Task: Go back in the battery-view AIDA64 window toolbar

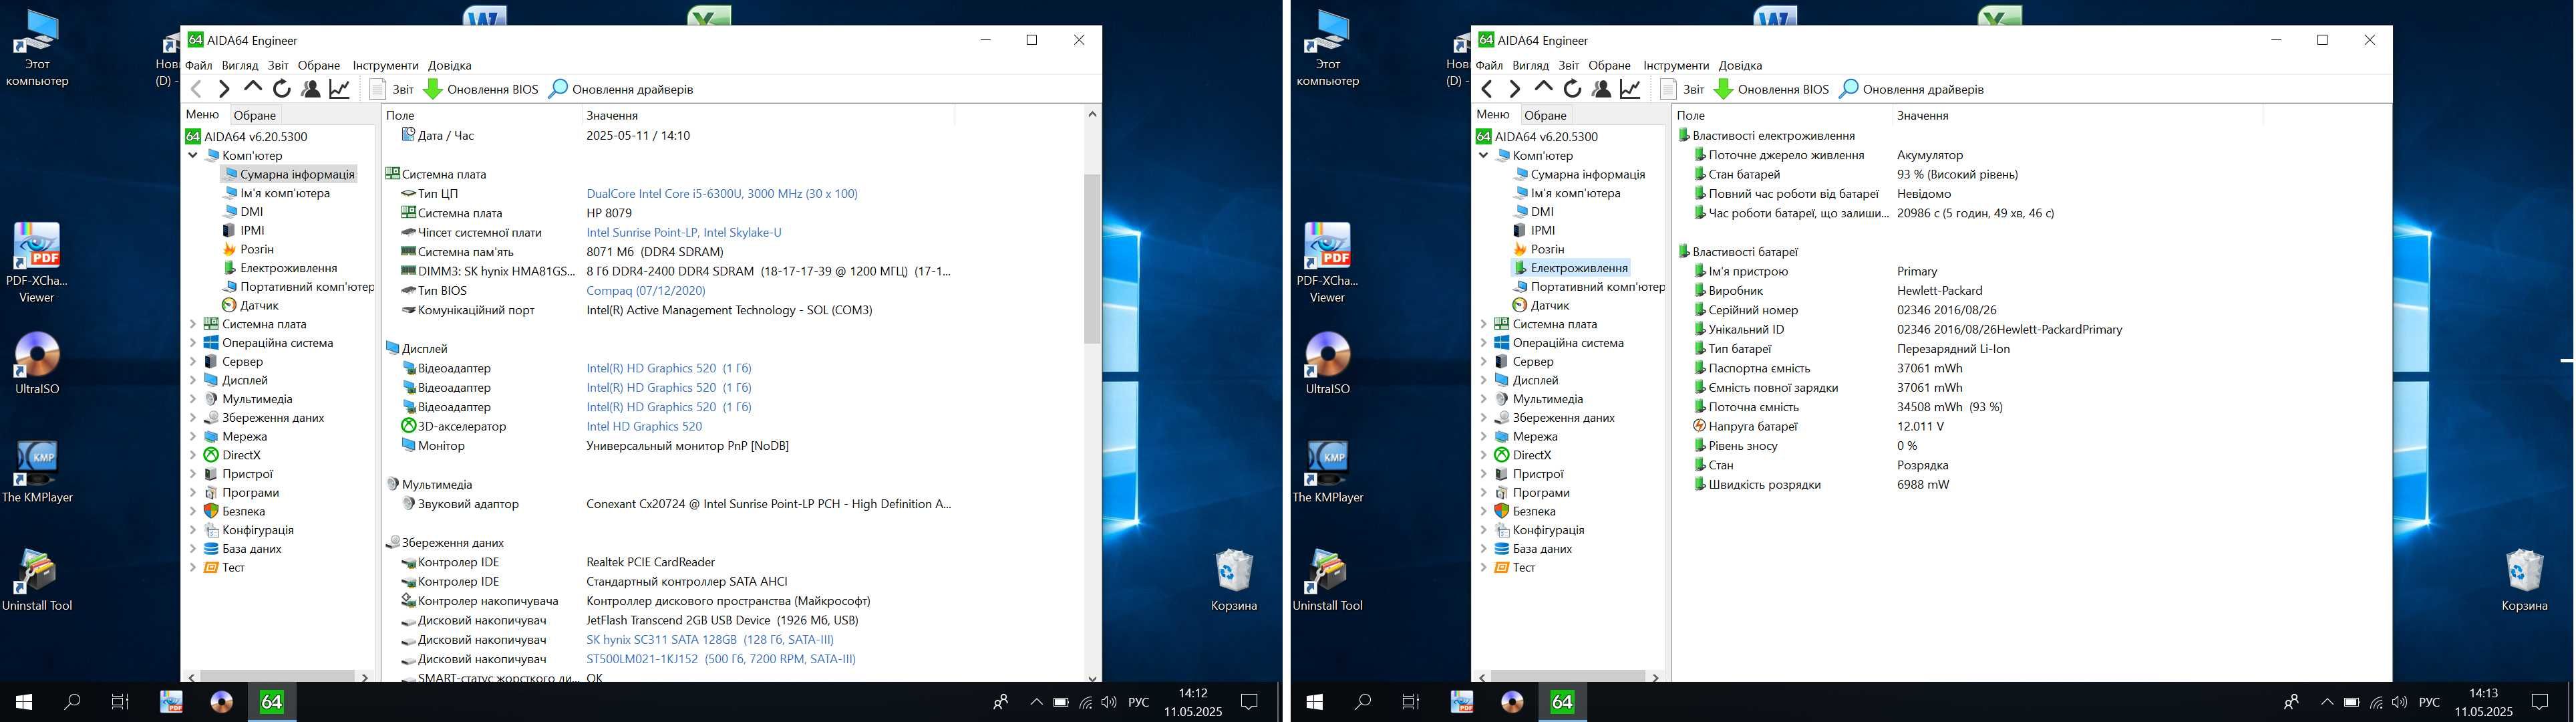Action: (x=1487, y=89)
